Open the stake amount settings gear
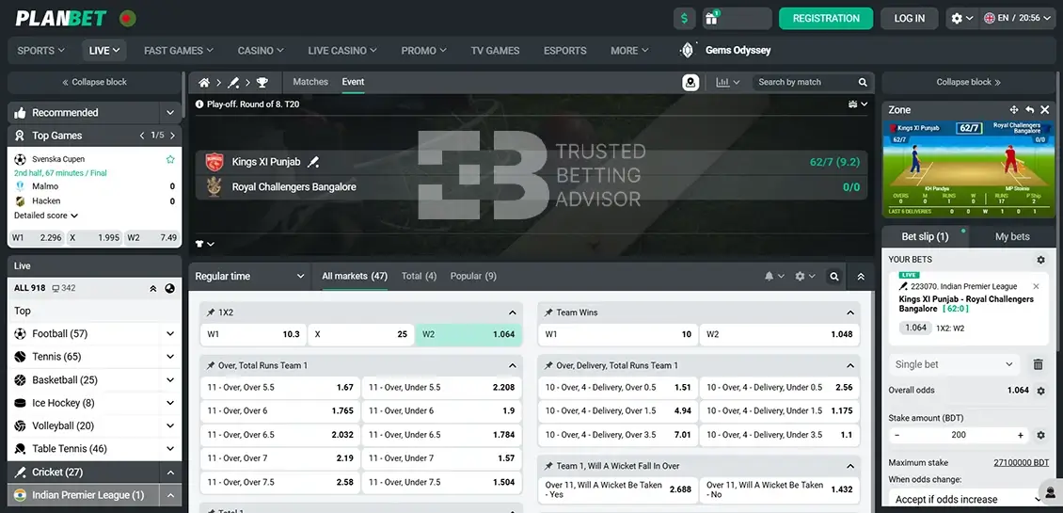 pos(1040,435)
